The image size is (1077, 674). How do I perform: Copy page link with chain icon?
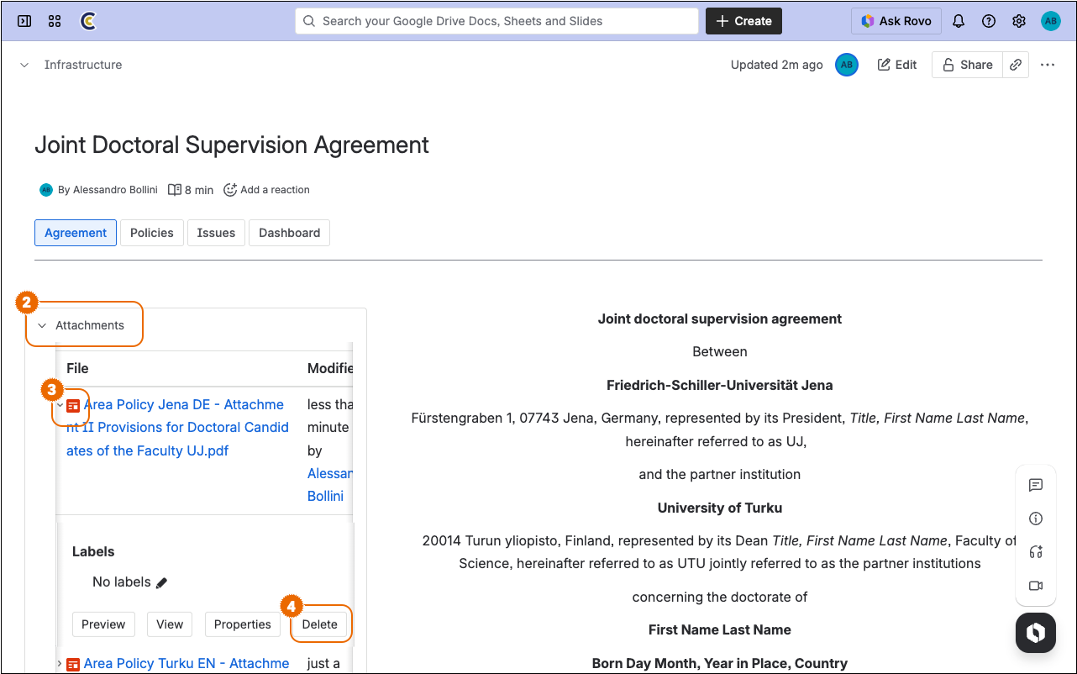1016,65
